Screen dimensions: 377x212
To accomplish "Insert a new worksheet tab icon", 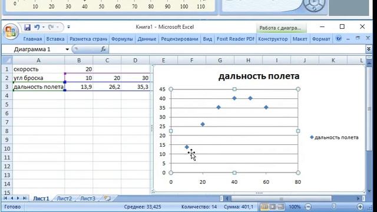I will point(107,198).
